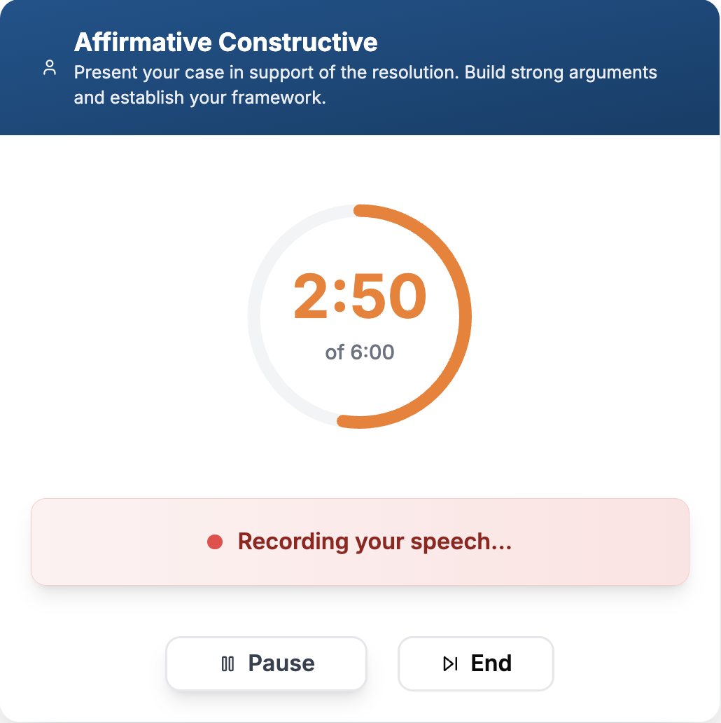Image resolution: width=721 pixels, height=723 pixels.
Task: Click the top end of the orange arc
Action: (359, 210)
